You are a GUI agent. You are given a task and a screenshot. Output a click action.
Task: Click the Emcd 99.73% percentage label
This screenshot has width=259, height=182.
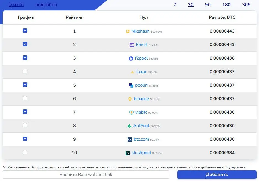coord(153,45)
